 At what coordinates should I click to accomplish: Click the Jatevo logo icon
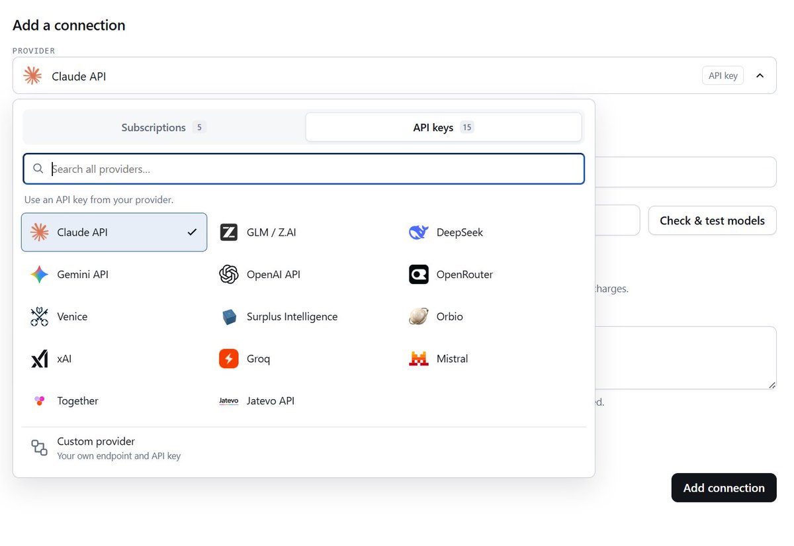pyautogui.click(x=229, y=401)
